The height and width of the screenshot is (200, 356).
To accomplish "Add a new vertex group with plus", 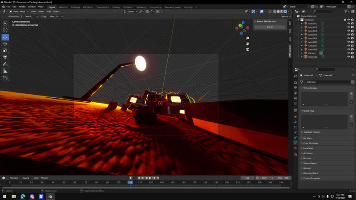I will (351, 93).
